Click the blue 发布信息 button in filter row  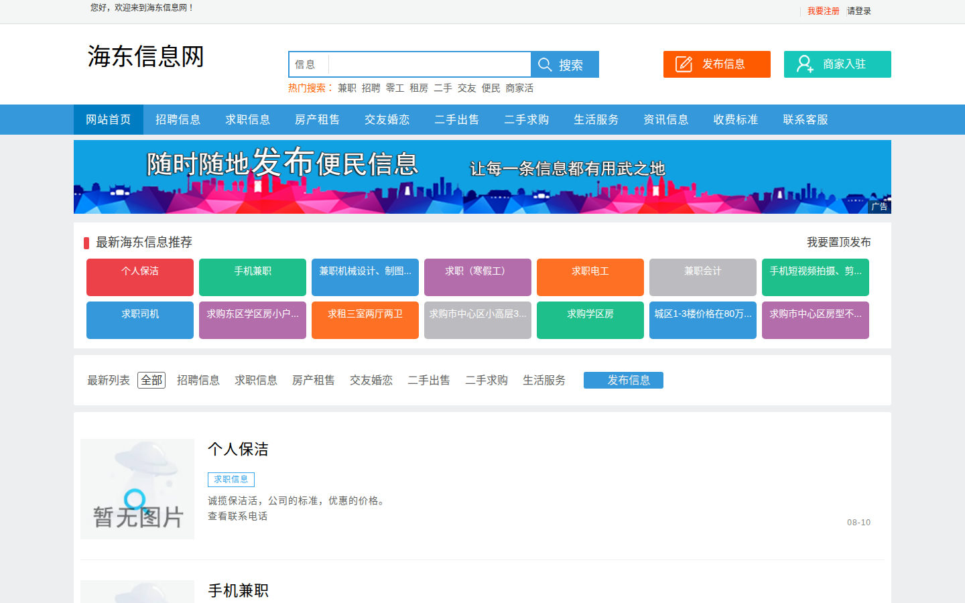click(x=623, y=380)
